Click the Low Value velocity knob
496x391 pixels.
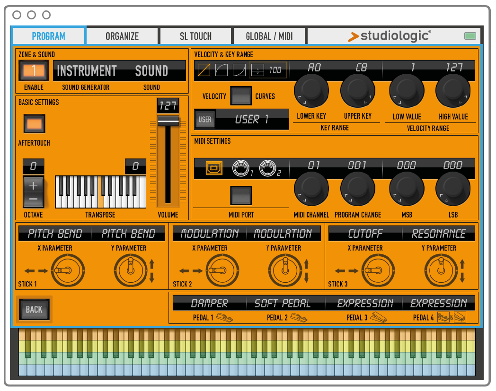click(407, 91)
